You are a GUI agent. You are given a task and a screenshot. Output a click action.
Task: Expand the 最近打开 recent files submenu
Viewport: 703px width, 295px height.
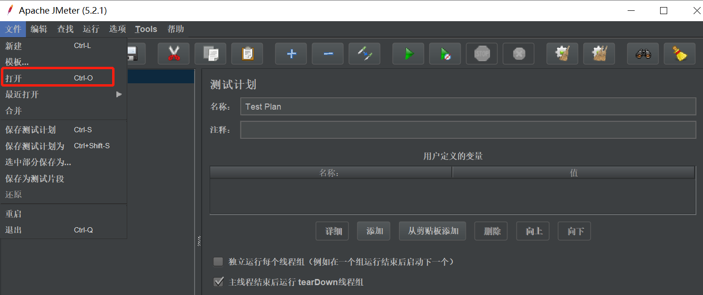coord(64,95)
